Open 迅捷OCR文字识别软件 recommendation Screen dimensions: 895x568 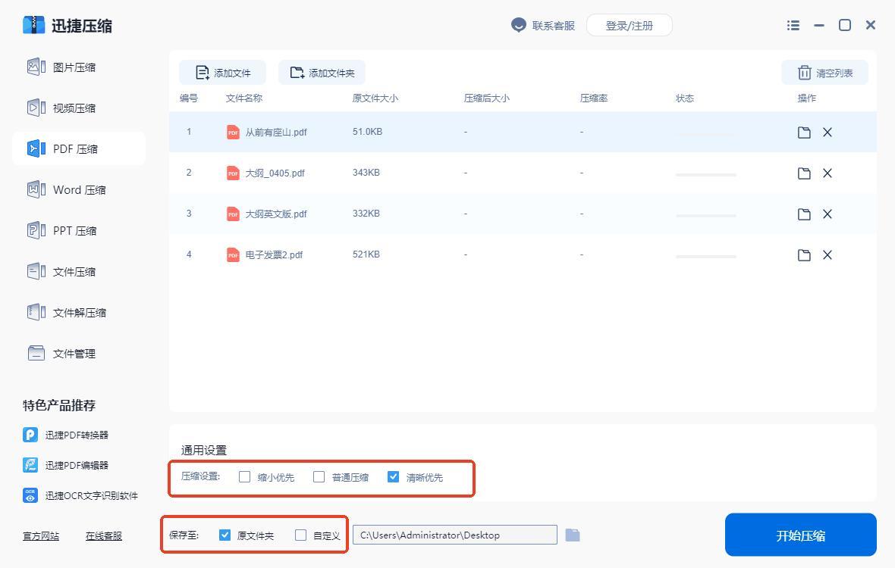point(80,495)
